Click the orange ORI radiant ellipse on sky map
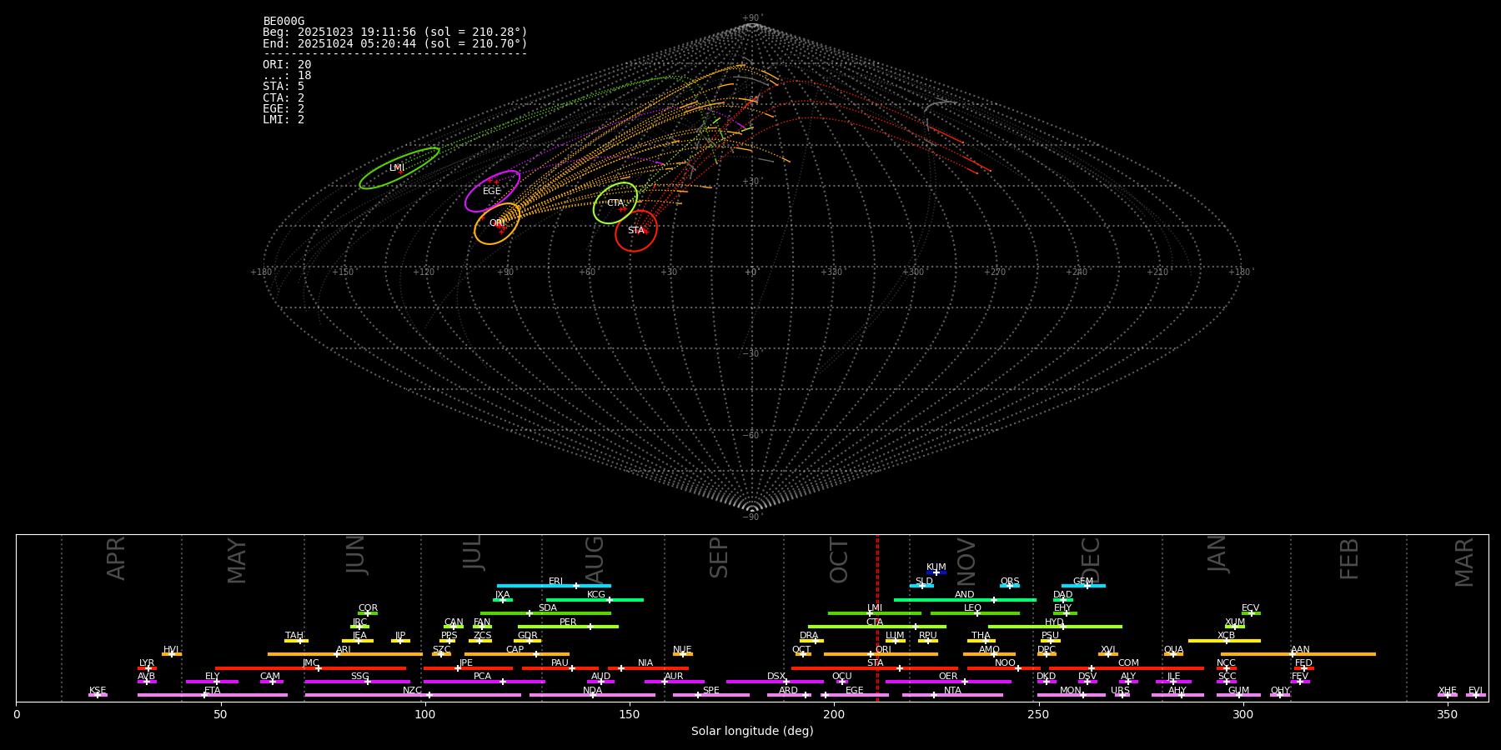The image size is (1501, 750). click(497, 223)
